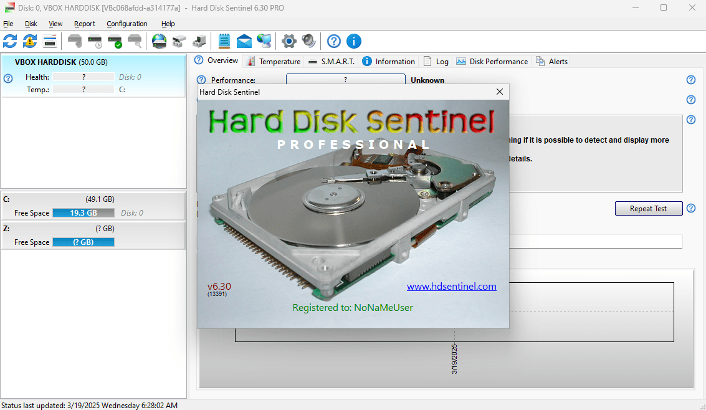This screenshot has height=410, width=706.
Task: Click the disk icon with clock
Action: 95,41
